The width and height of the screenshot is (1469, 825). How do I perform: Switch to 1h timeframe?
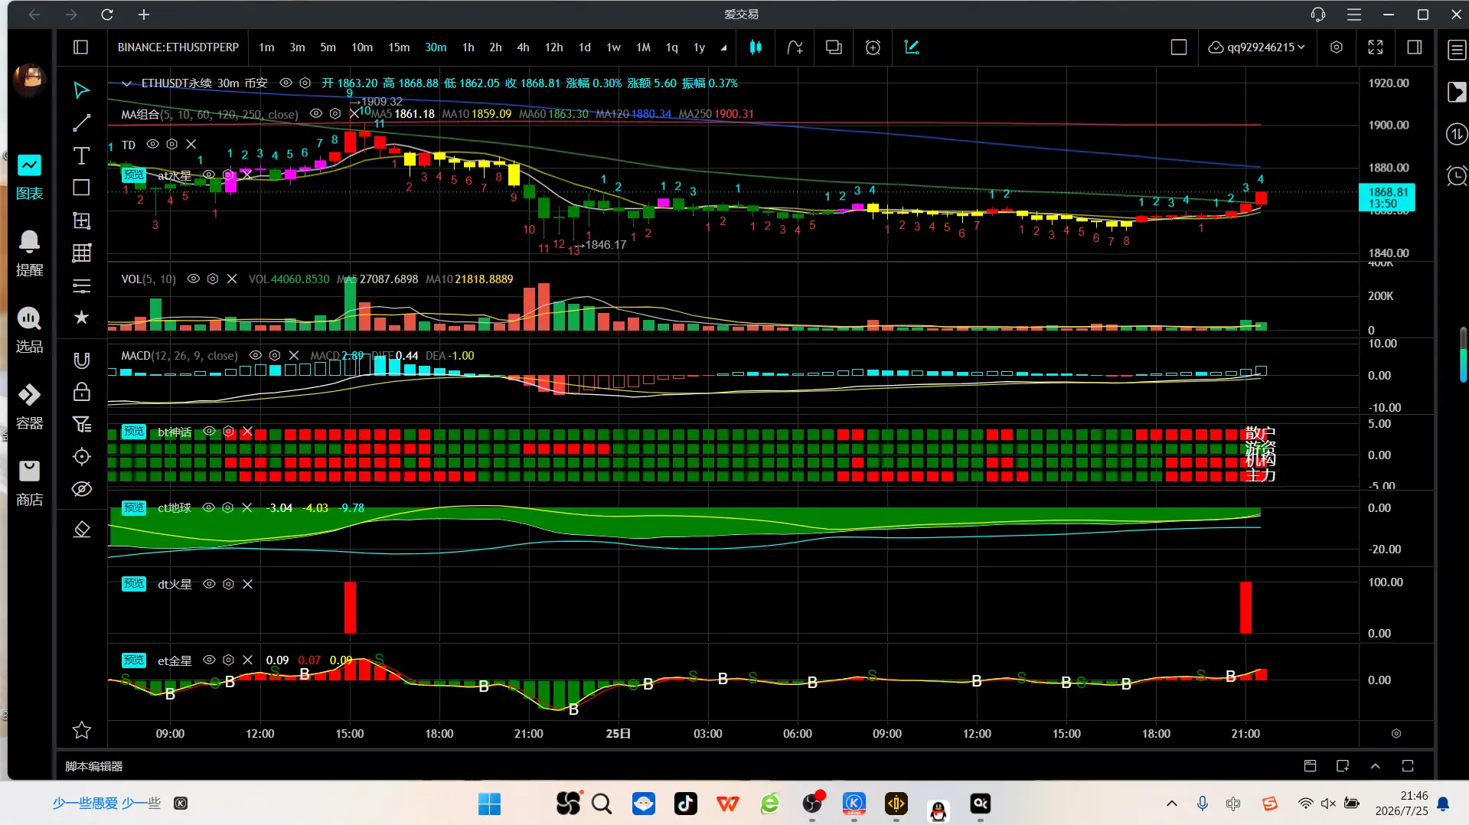click(468, 47)
